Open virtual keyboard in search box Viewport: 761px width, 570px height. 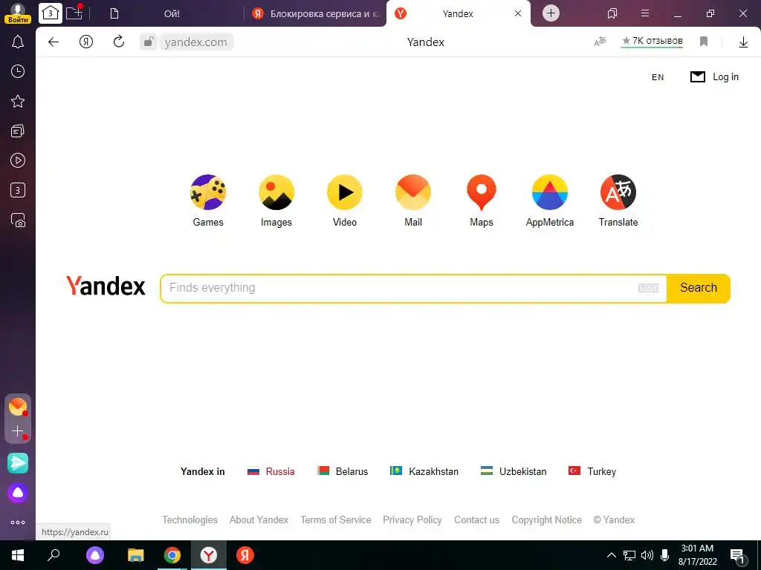[648, 289]
